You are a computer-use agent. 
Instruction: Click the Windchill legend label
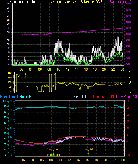[79, 97]
